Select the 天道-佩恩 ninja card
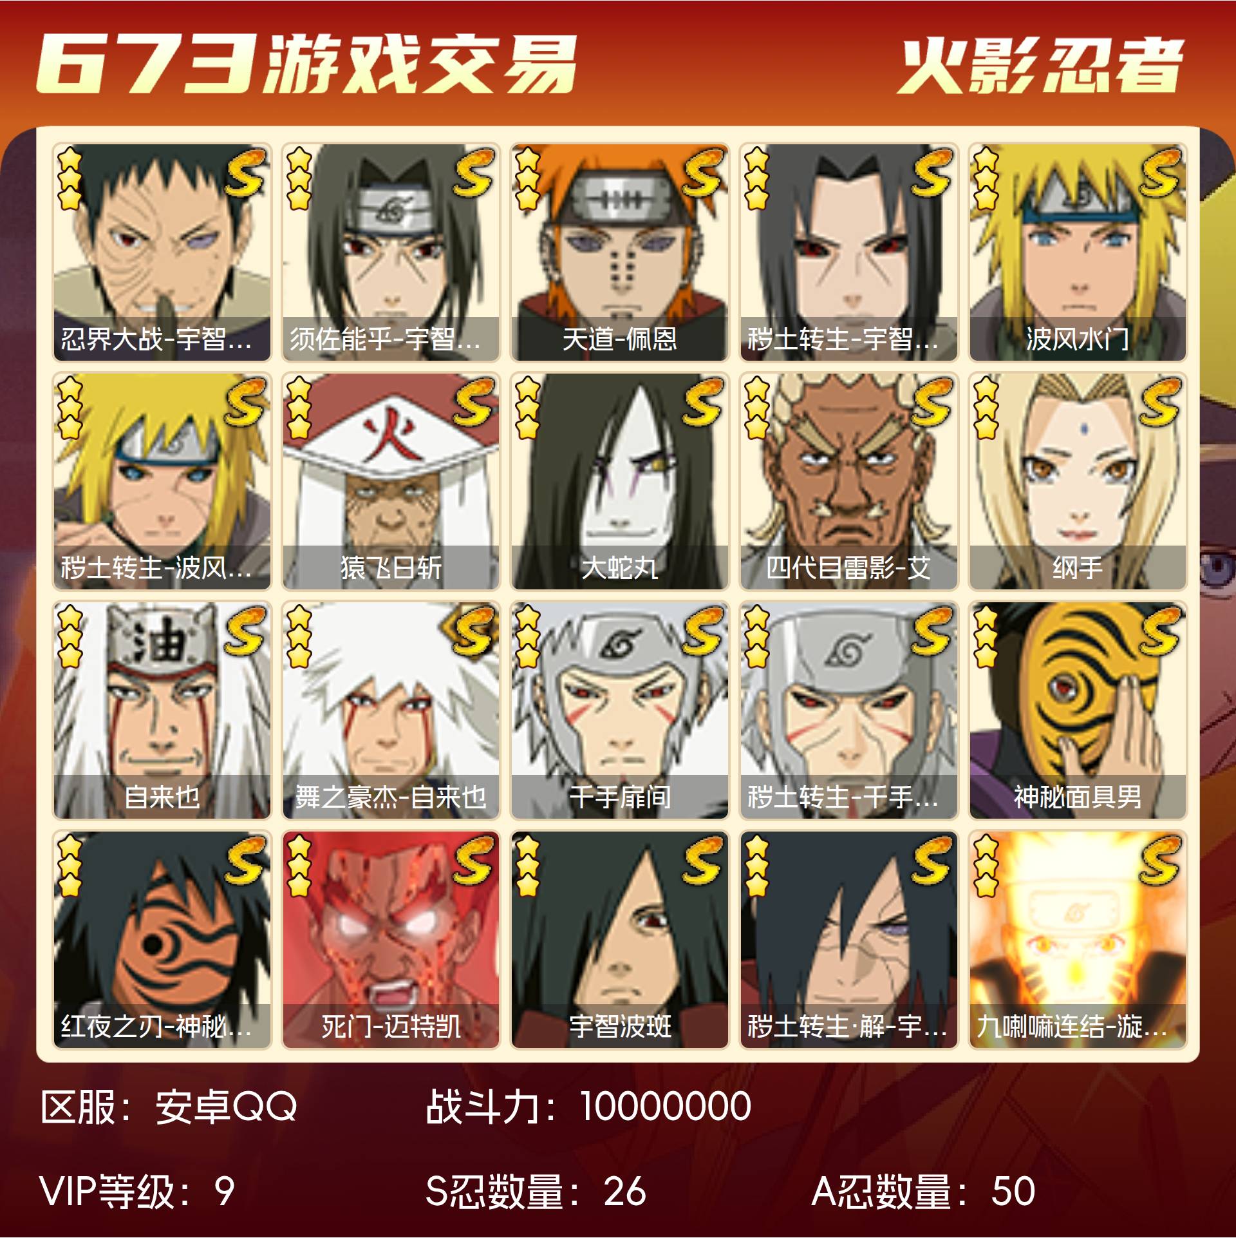1236x1238 pixels. pos(619,252)
